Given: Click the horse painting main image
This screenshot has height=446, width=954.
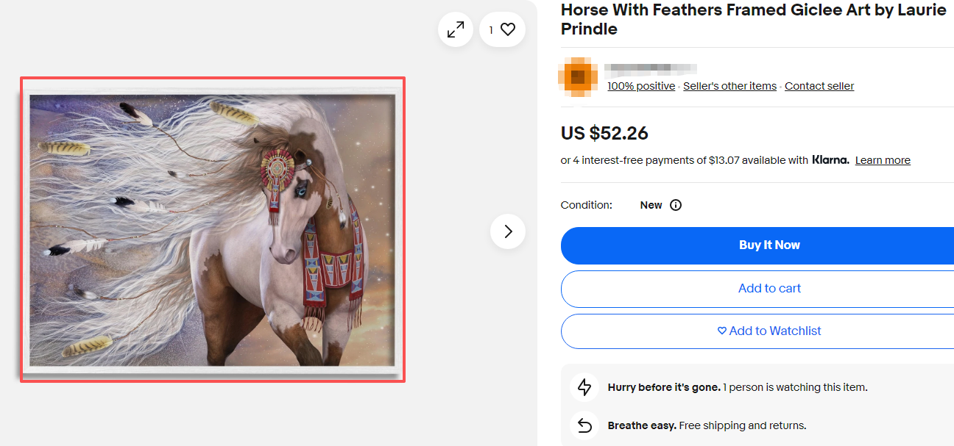Looking at the screenshot, I should (213, 229).
